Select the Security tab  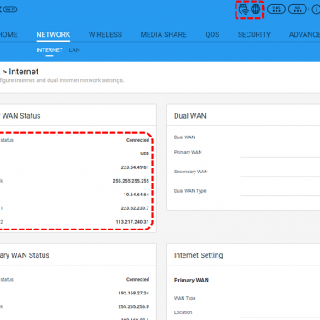254,35
